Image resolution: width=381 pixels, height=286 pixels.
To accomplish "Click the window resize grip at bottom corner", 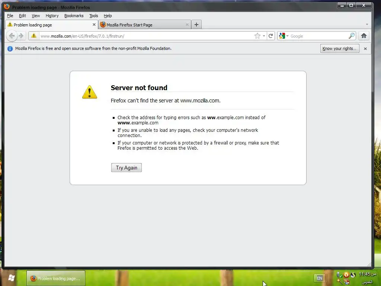I will pos(369,264).
